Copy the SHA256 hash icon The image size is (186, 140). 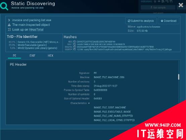pos(75,47)
